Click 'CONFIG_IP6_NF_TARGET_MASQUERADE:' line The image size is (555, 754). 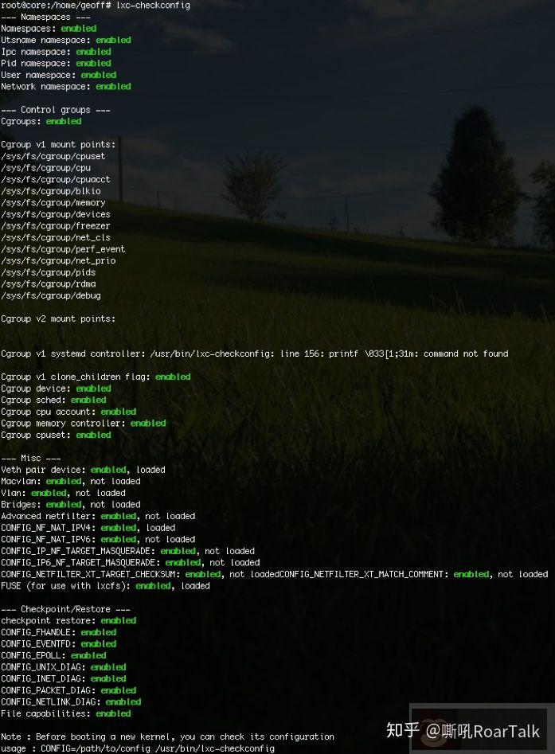tap(131, 563)
